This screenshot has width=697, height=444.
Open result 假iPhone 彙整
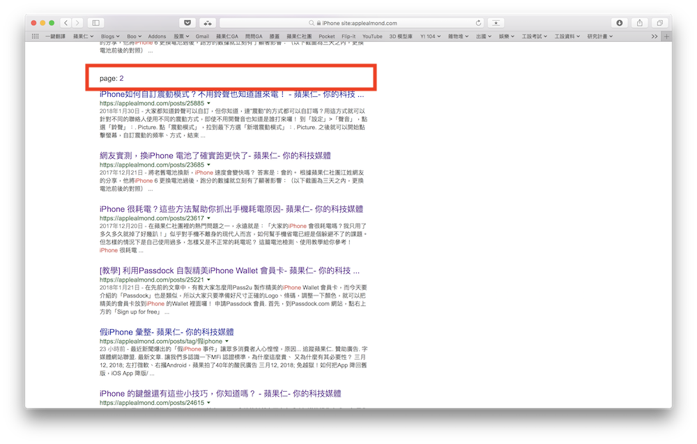click(x=167, y=332)
